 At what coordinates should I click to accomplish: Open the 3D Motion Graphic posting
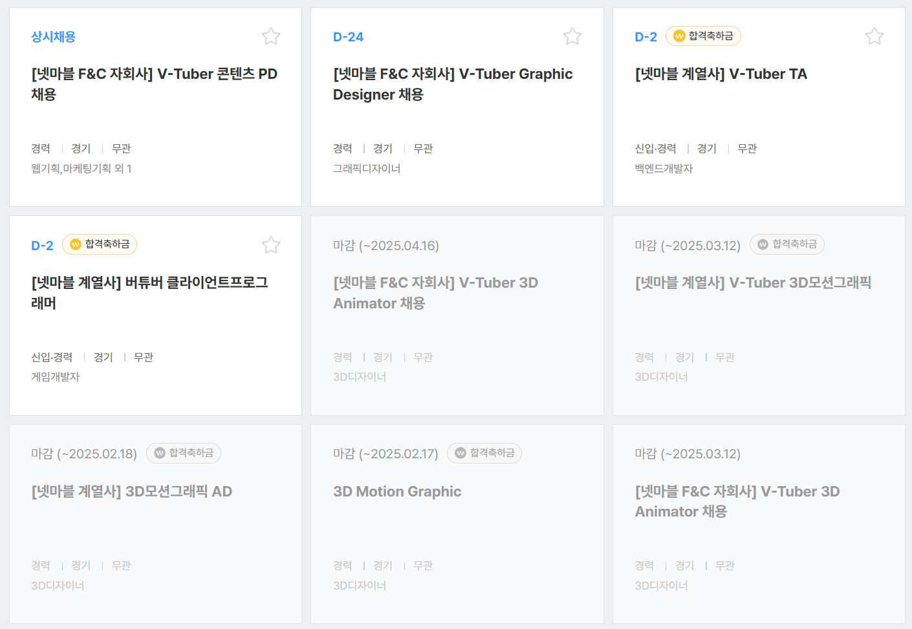coord(397,492)
